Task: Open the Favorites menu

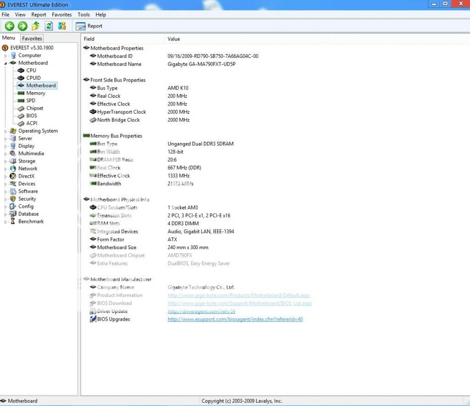Action: 62,14
